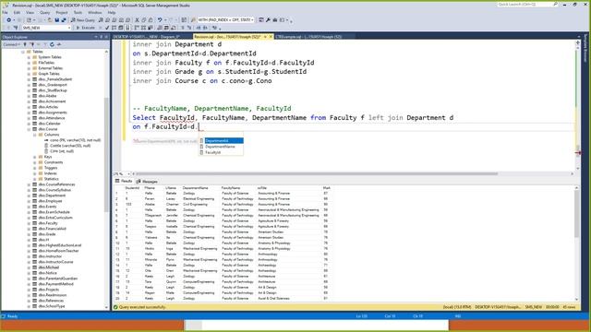Select the cono primary key column
The image size is (591, 332).
[75, 140]
